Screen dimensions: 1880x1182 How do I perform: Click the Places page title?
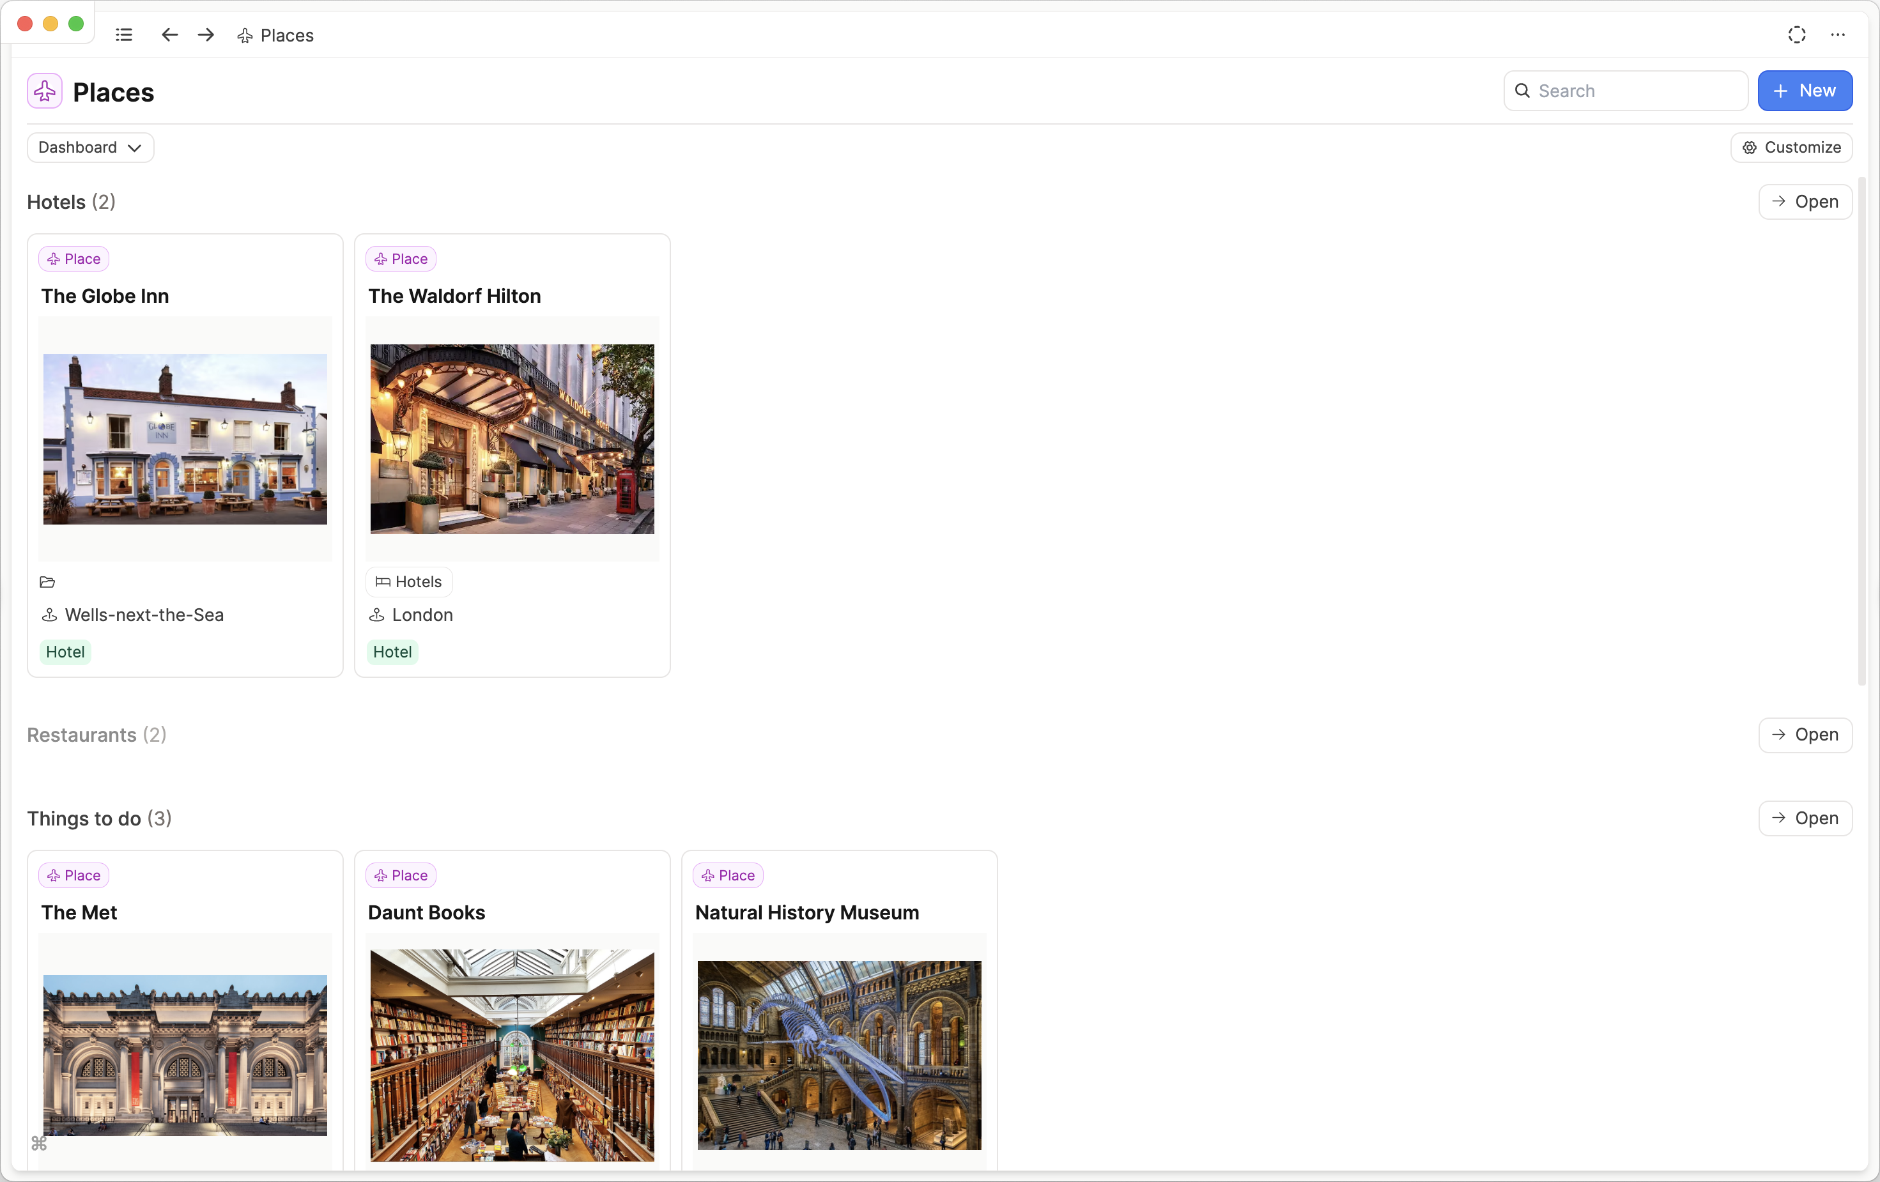pyautogui.click(x=113, y=92)
